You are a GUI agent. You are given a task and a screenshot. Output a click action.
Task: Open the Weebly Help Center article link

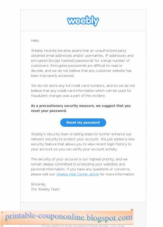point(77,174)
